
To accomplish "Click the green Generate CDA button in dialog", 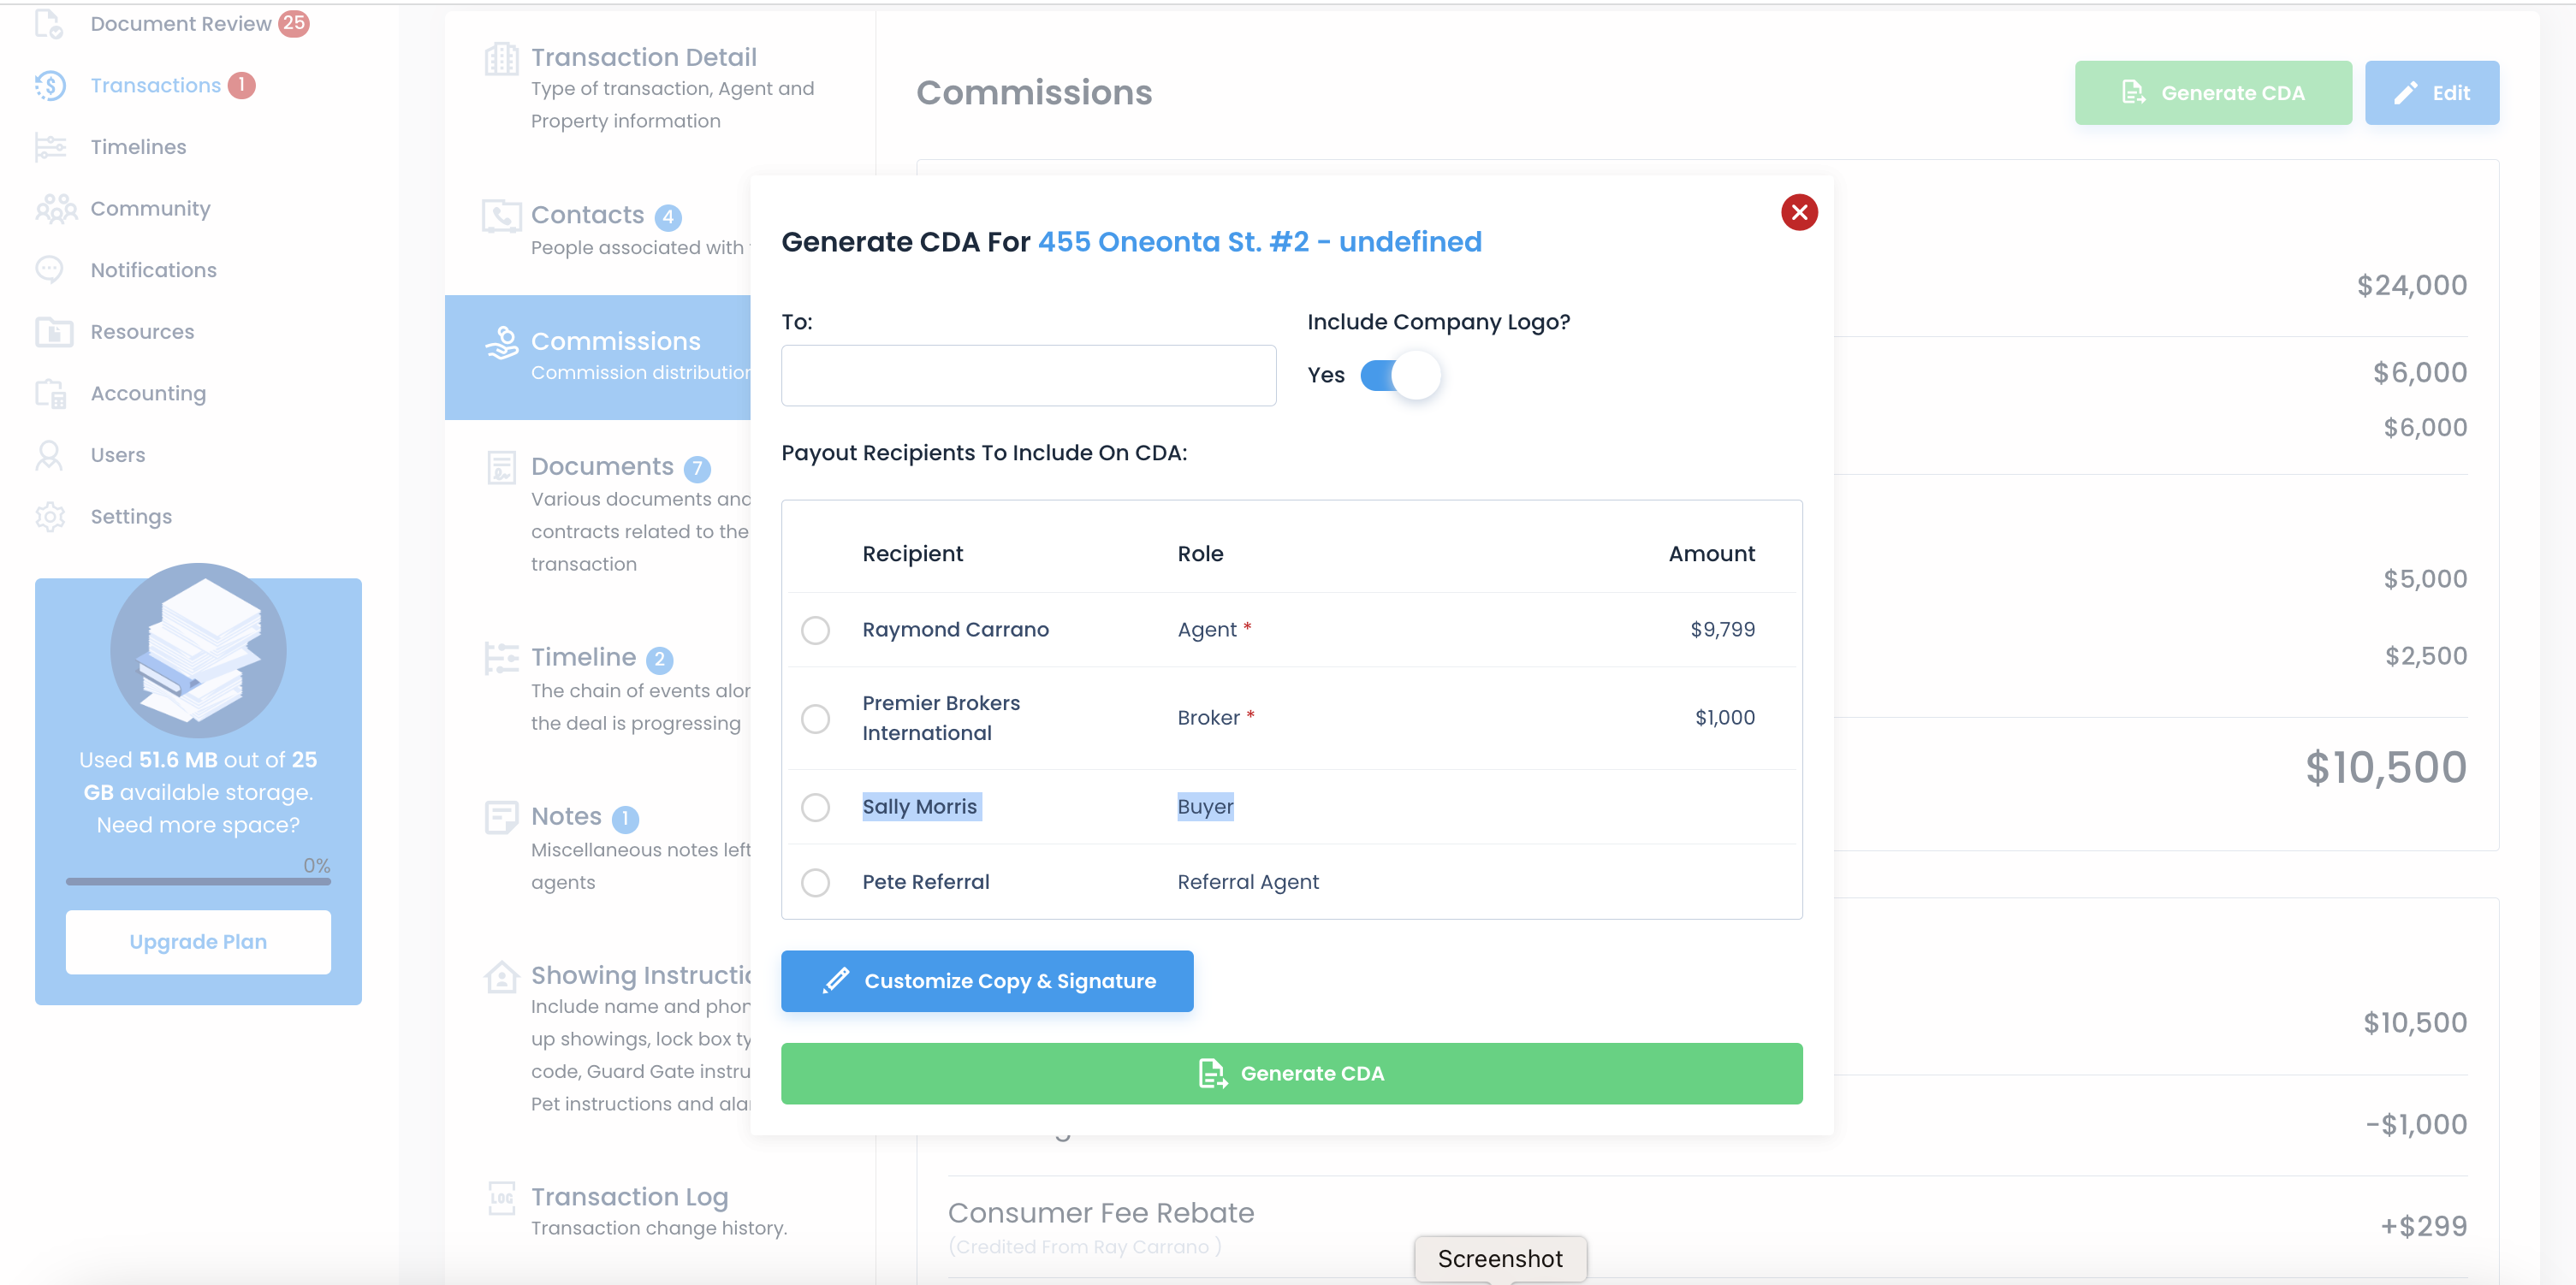I will click(1291, 1074).
